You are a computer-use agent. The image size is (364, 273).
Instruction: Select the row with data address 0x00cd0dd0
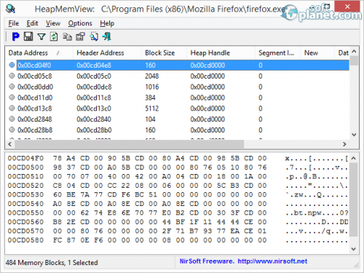177,87
